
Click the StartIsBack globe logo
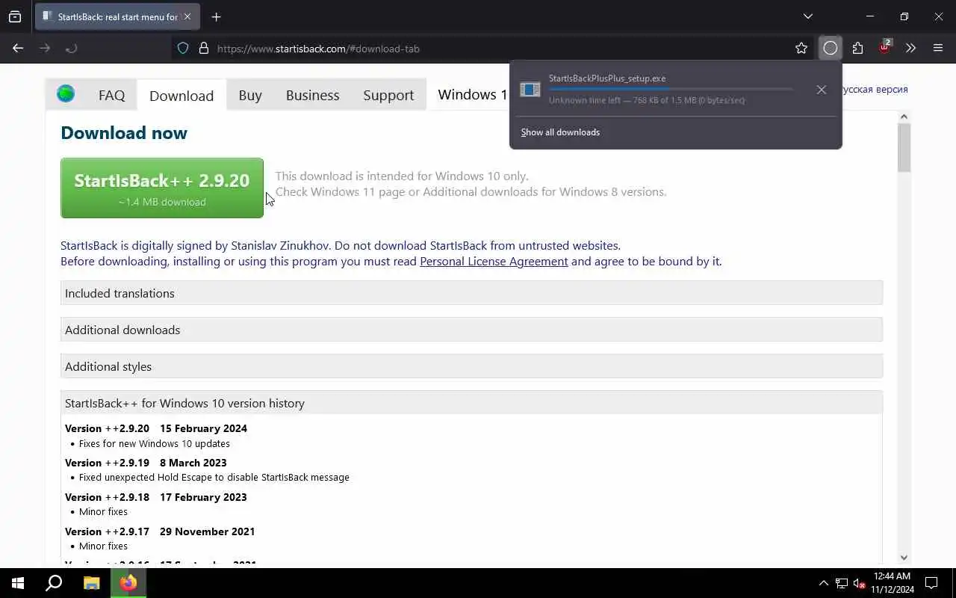(x=66, y=94)
